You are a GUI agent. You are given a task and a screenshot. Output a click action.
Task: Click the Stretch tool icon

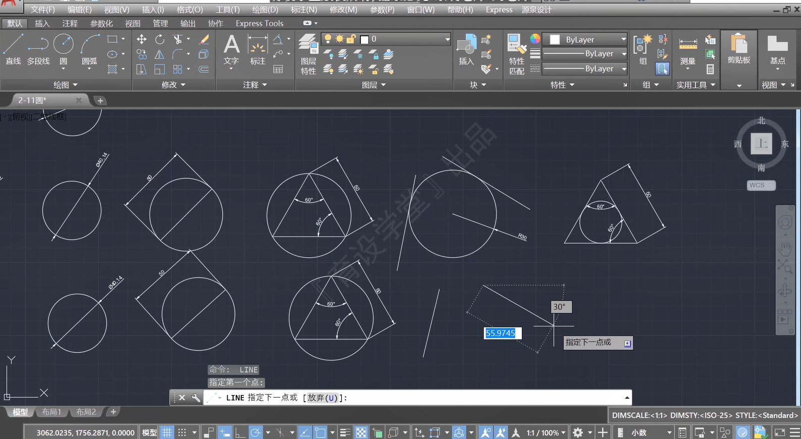click(142, 70)
